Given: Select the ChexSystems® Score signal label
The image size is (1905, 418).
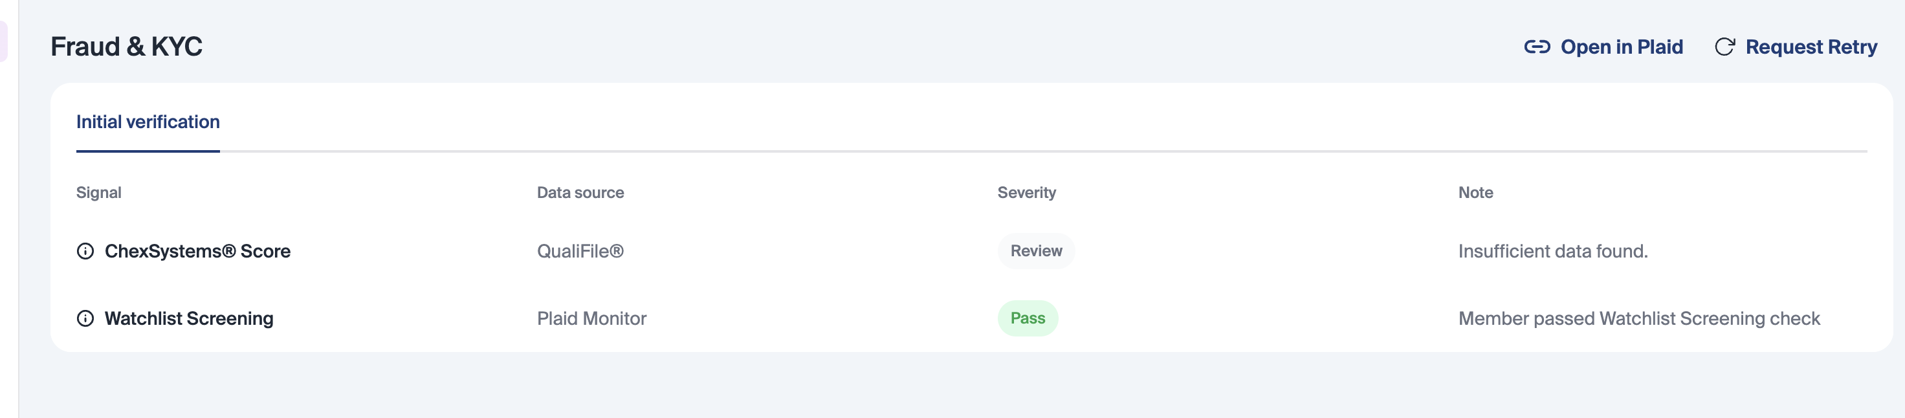Looking at the screenshot, I should click(197, 252).
